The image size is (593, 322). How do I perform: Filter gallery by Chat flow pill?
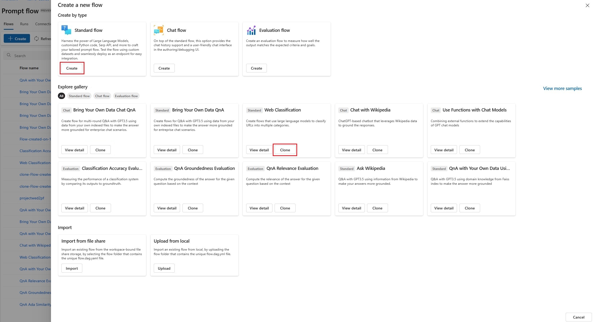[102, 96]
